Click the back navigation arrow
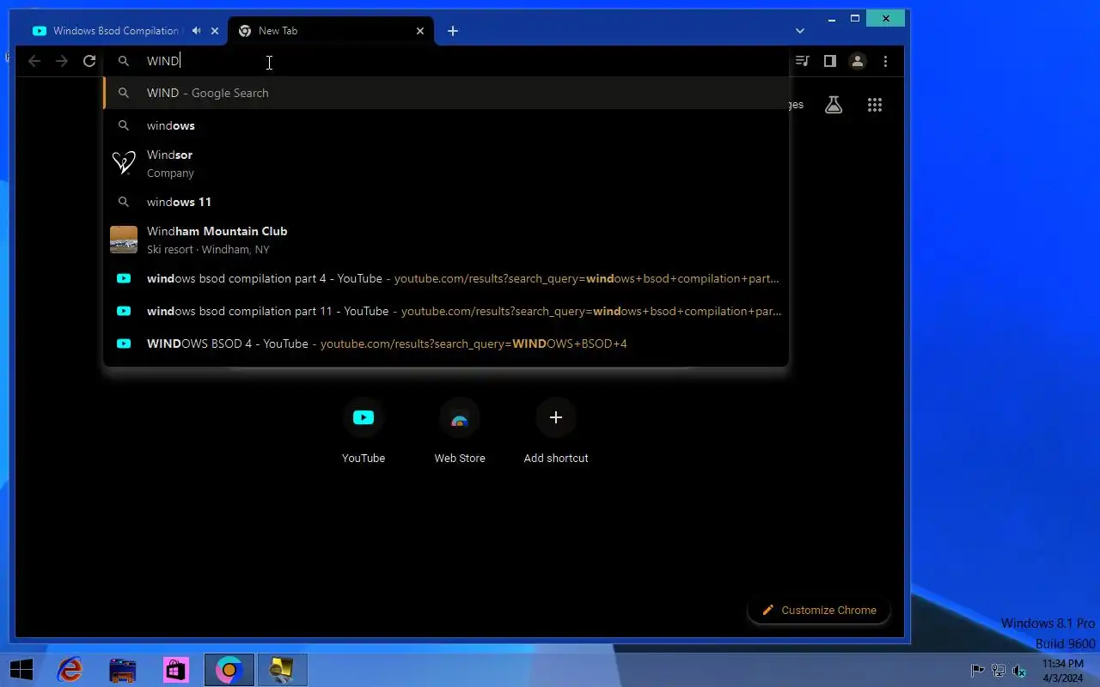The width and height of the screenshot is (1100, 687). 34,61
